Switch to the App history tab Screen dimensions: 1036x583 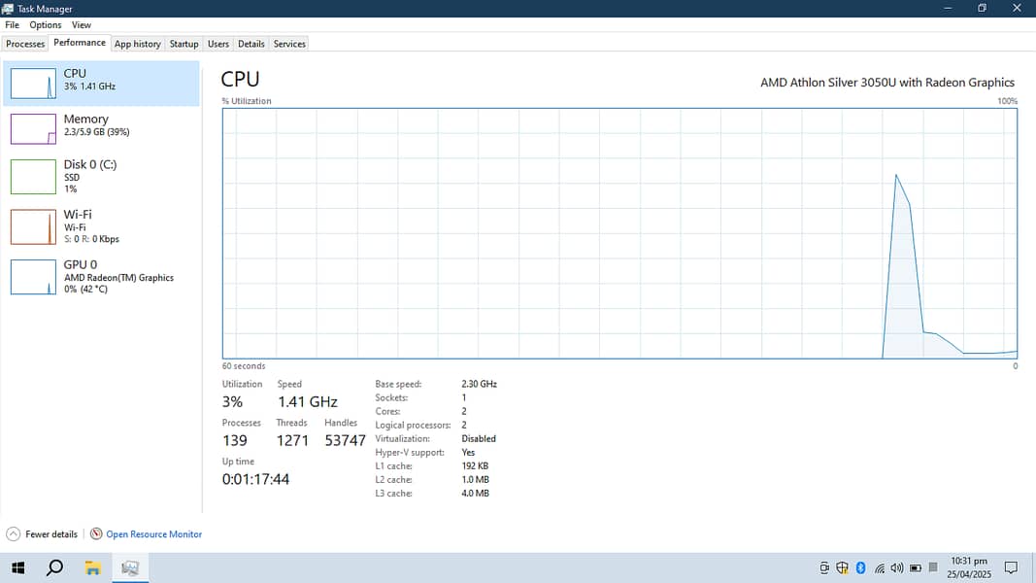click(138, 44)
